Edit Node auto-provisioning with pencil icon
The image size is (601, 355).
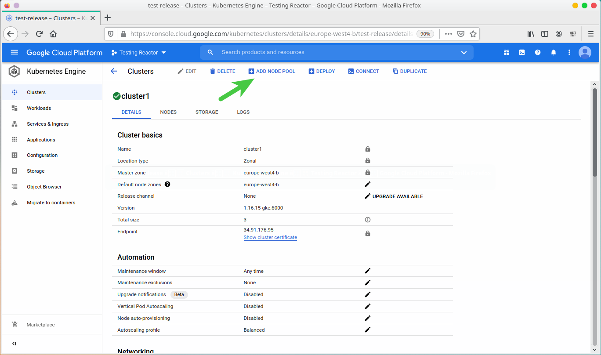[368, 318]
